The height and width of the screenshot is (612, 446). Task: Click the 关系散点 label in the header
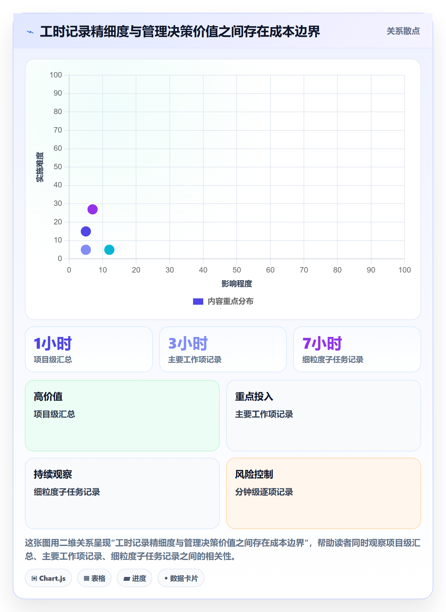click(403, 31)
